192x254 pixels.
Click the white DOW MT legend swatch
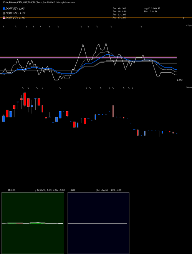click(4, 13)
